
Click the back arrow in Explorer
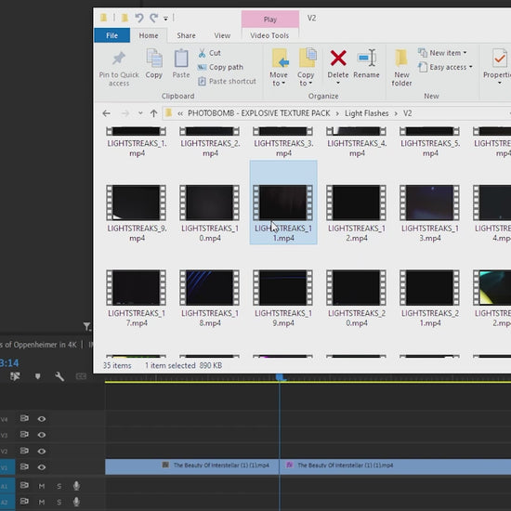pyautogui.click(x=106, y=113)
